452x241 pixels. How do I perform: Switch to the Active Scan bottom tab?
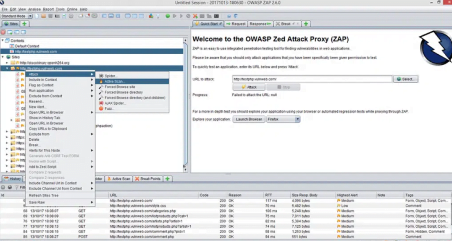tap(118, 179)
